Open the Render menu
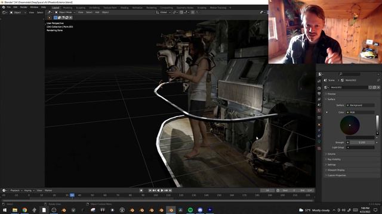The image size is (382, 214). click(x=24, y=7)
